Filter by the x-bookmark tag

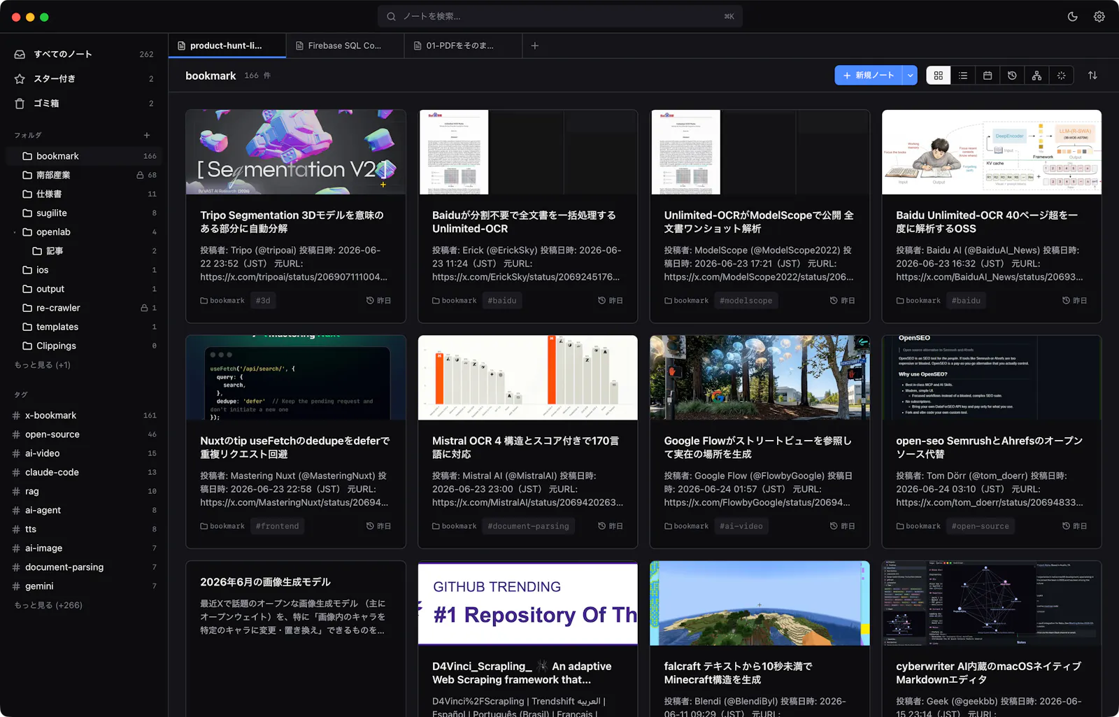click(84, 415)
